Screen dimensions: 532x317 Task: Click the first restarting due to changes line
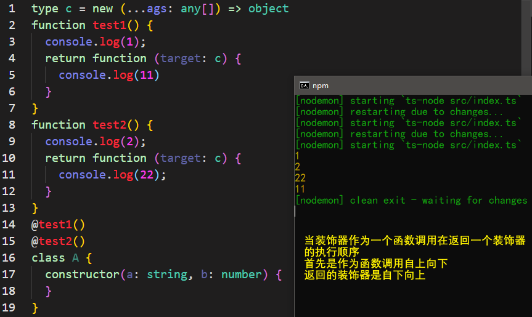point(399,112)
